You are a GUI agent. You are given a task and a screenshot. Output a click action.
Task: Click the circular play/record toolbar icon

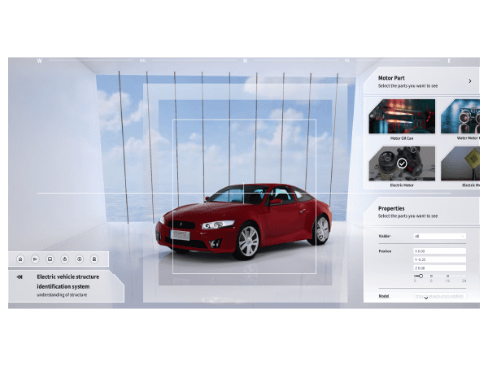tap(80, 259)
